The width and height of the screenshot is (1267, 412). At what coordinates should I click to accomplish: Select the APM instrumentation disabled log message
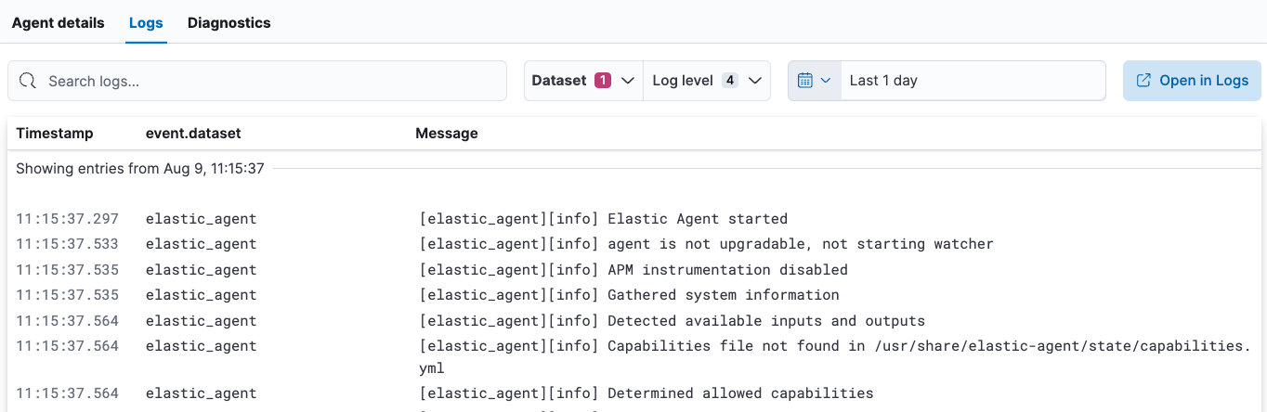tap(726, 270)
